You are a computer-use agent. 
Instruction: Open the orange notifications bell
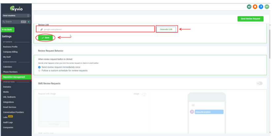point(255,7)
